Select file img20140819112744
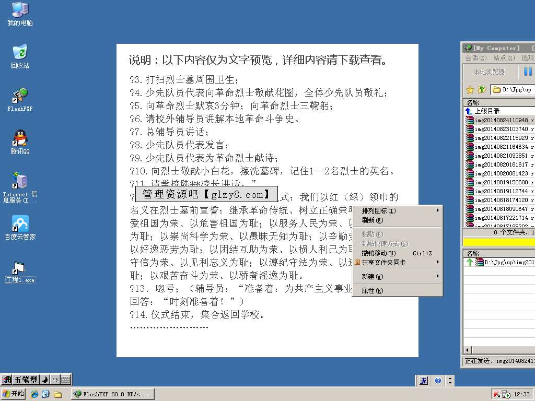The image size is (535, 401). click(x=500, y=191)
